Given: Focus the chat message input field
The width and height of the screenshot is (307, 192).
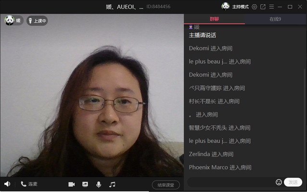Looking at the screenshot, I should click(231, 182).
